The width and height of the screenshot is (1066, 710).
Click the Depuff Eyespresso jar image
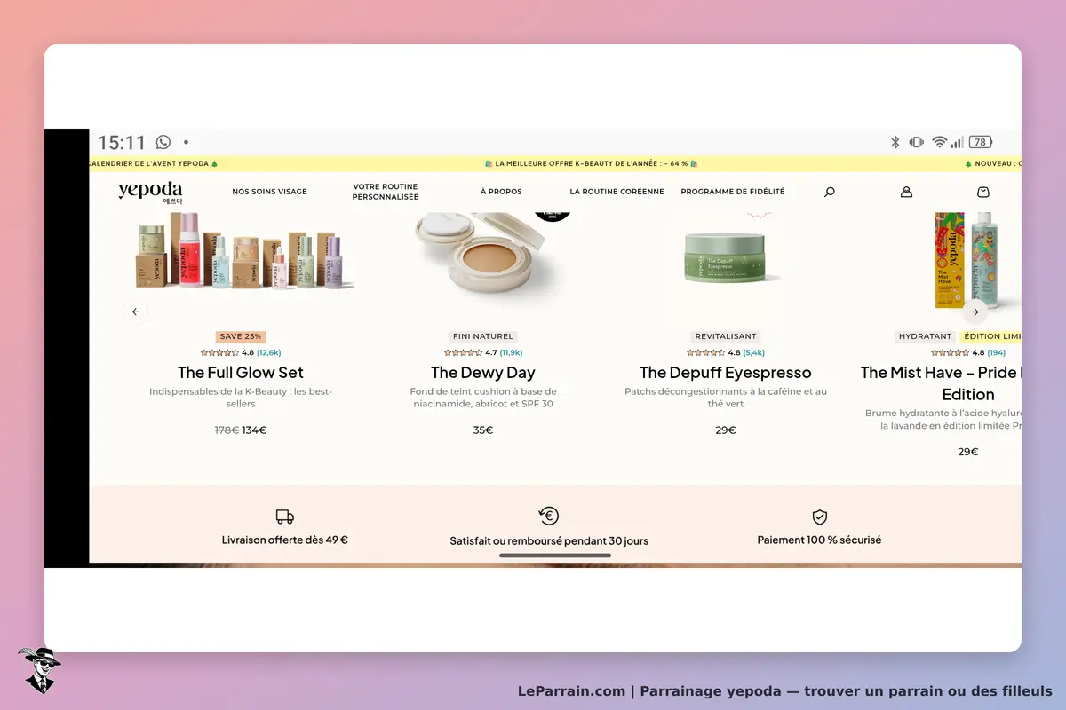point(726,258)
